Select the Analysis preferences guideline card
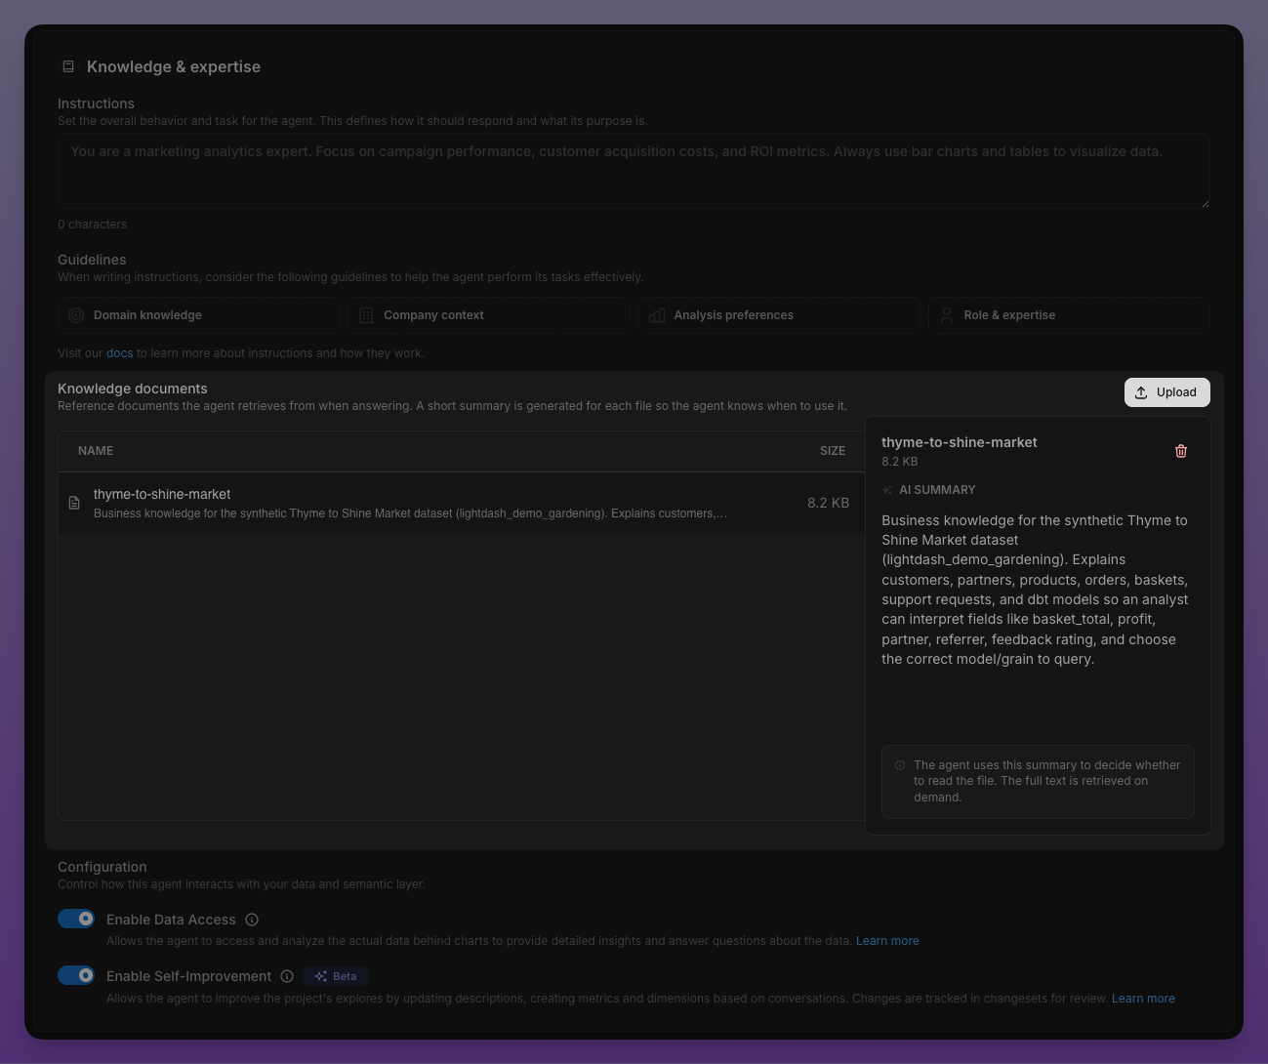The height and width of the screenshot is (1064, 1268). [779, 315]
